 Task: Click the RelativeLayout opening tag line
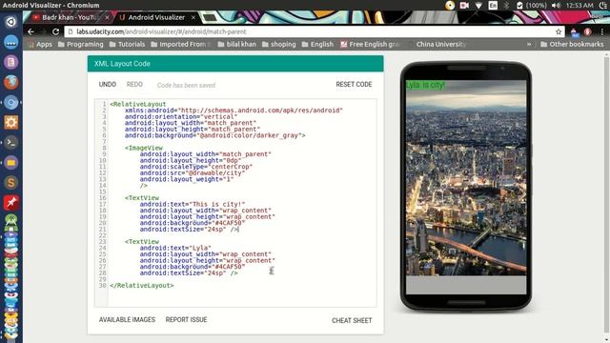point(137,104)
